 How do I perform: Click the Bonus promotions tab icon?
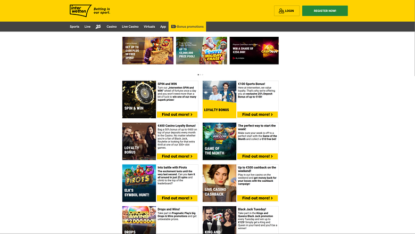(x=173, y=27)
